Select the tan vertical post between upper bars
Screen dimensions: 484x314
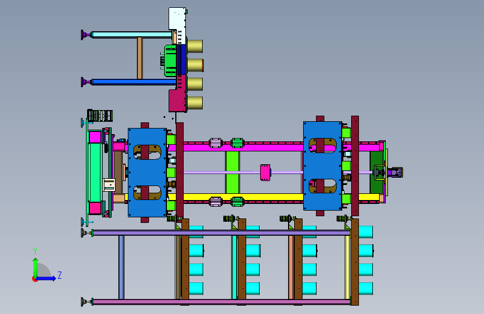(140, 59)
